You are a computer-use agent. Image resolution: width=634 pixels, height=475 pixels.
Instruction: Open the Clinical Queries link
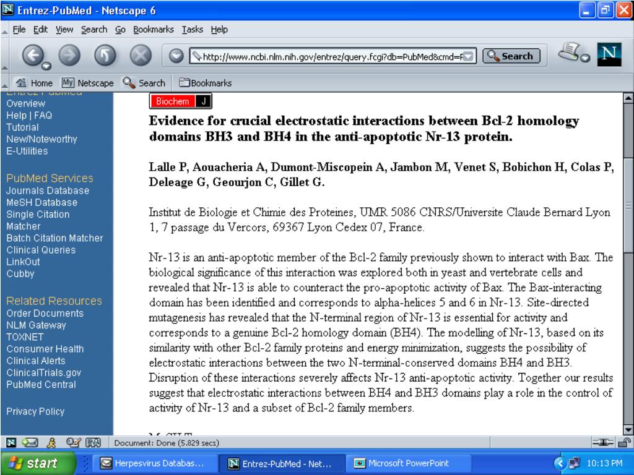point(41,250)
